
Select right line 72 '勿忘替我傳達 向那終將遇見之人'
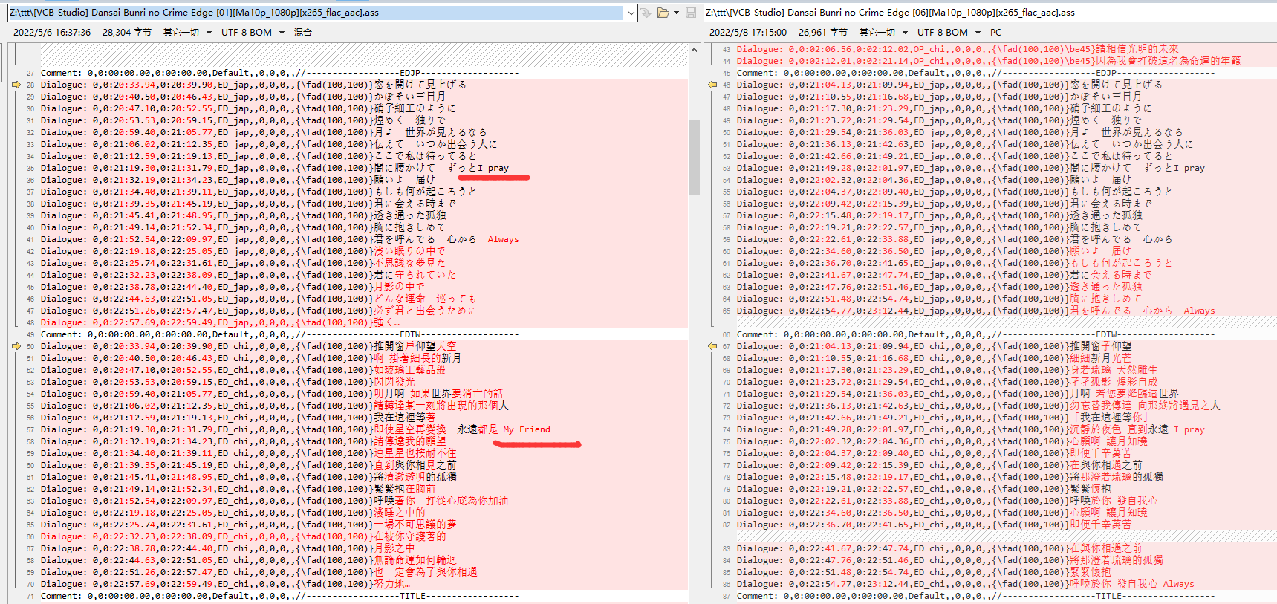(1007, 406)
